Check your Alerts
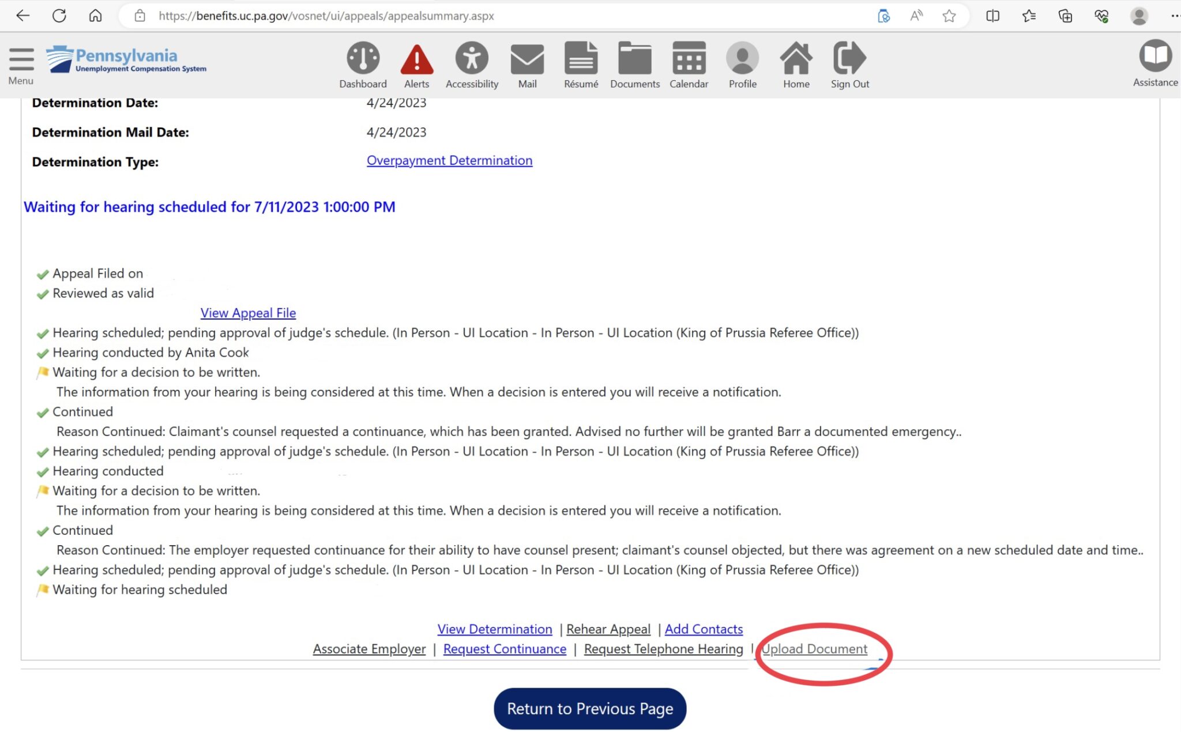Viewport: 1181px width, 732px height. point(416,63)
